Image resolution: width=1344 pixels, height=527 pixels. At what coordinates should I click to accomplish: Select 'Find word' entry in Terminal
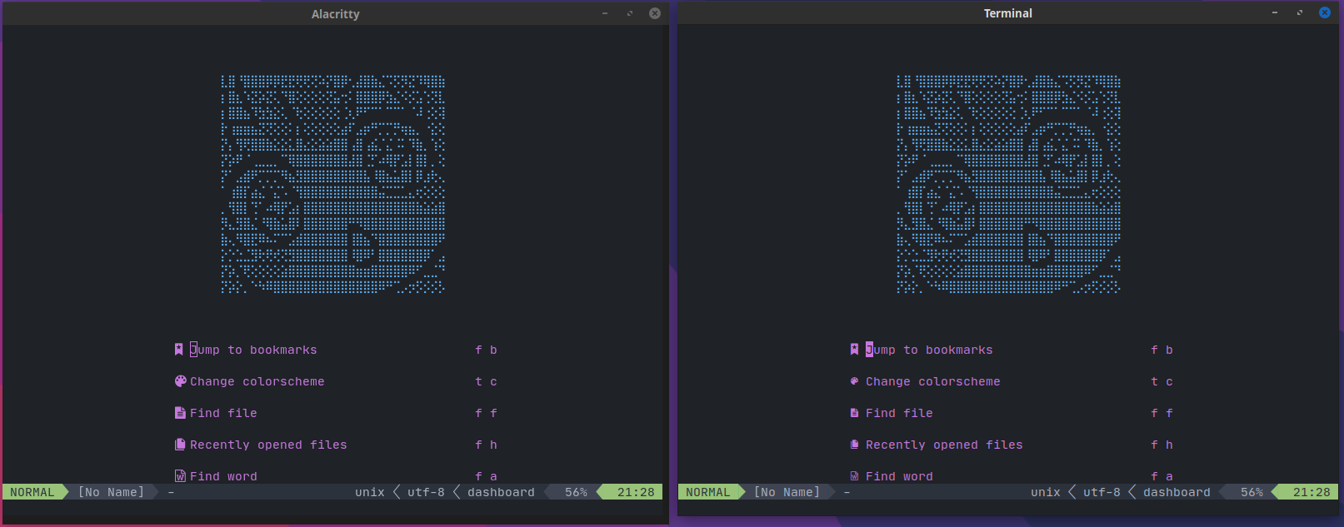pos(899,476)
